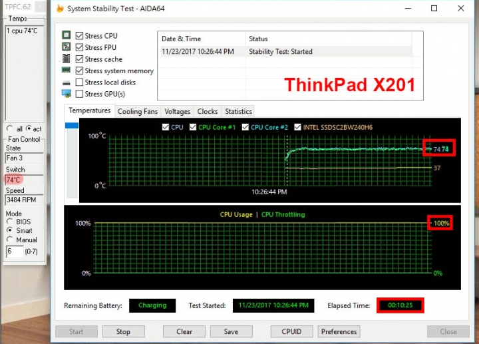Click the cache chip icon beside Stress cache

coord(67,59)
